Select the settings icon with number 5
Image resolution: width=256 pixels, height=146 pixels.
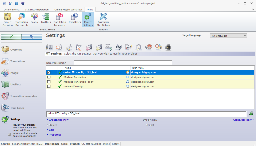click(109, 47)
